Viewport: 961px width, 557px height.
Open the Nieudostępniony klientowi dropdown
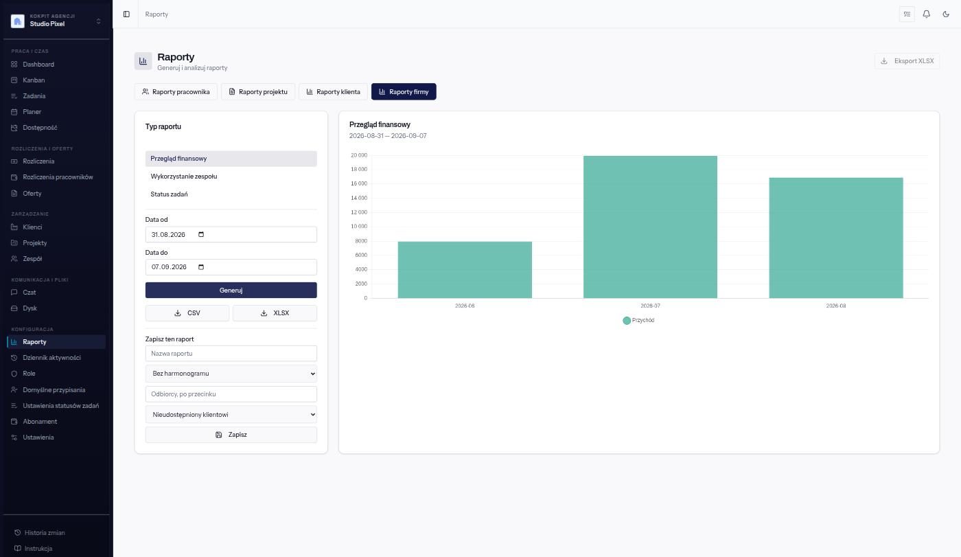pyautogui.click(x=231, y=415)
